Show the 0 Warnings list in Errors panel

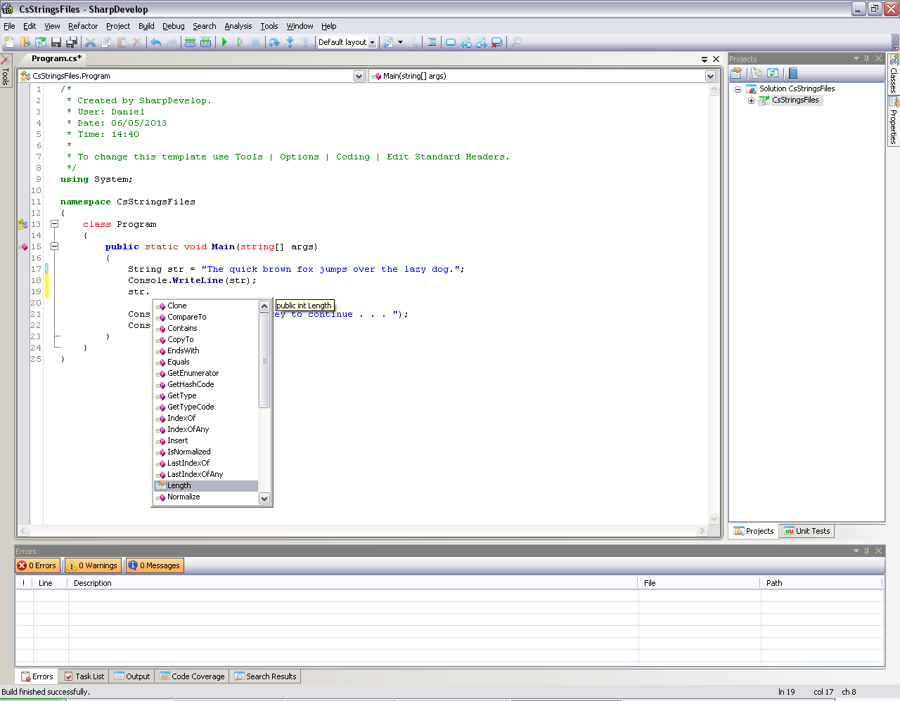(92, 565)
